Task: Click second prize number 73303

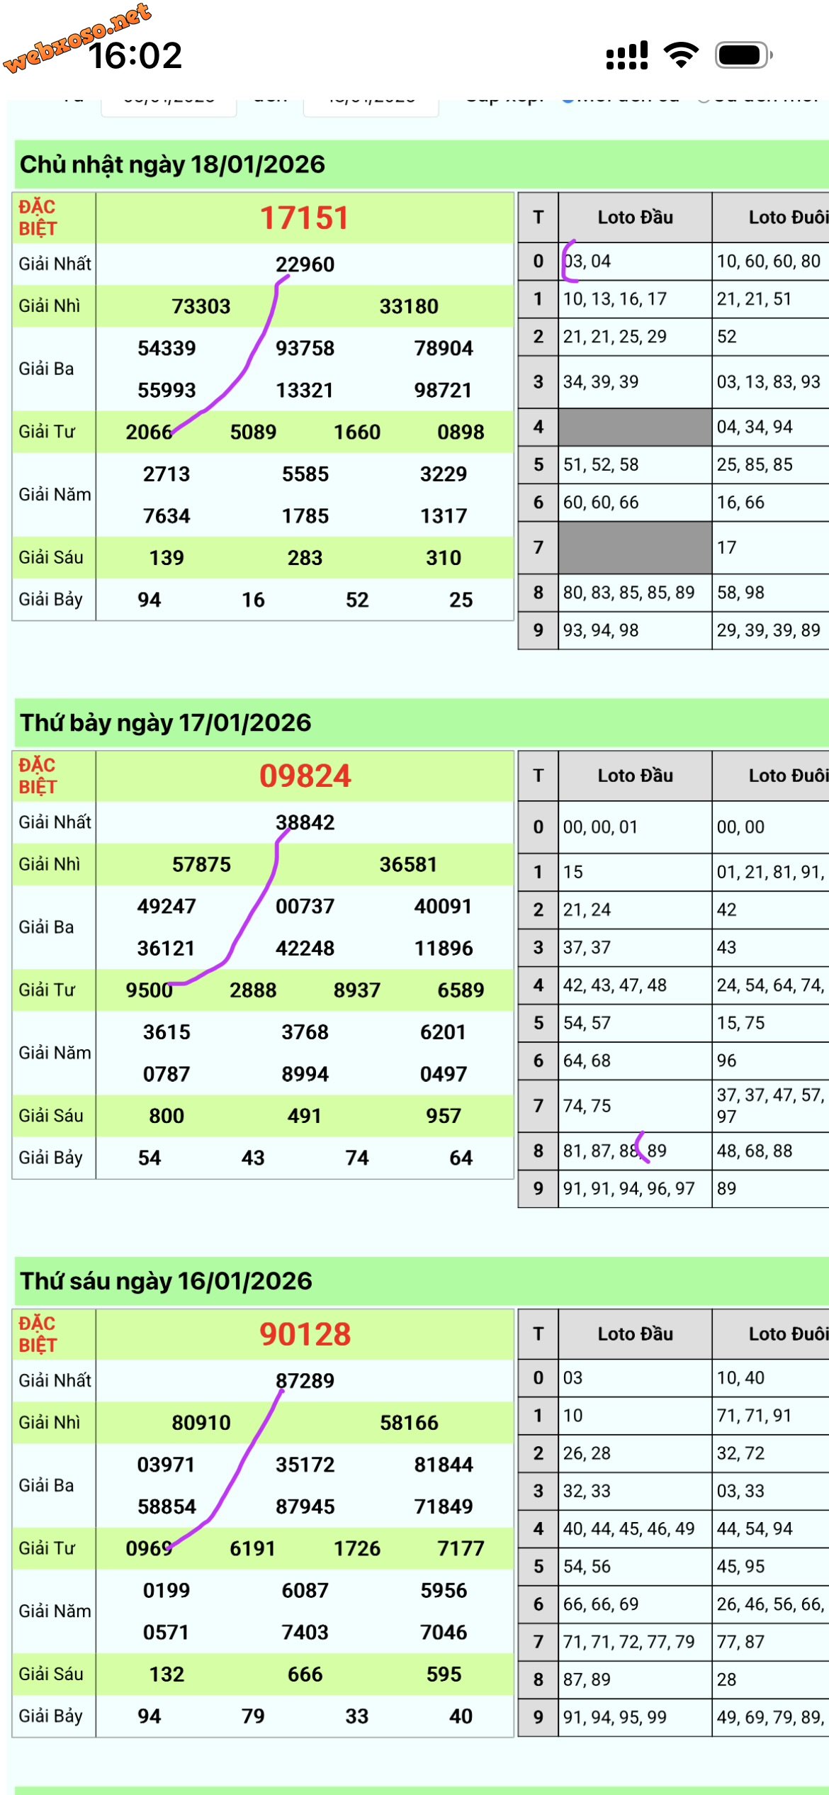Action: click(x=201, y=306)
